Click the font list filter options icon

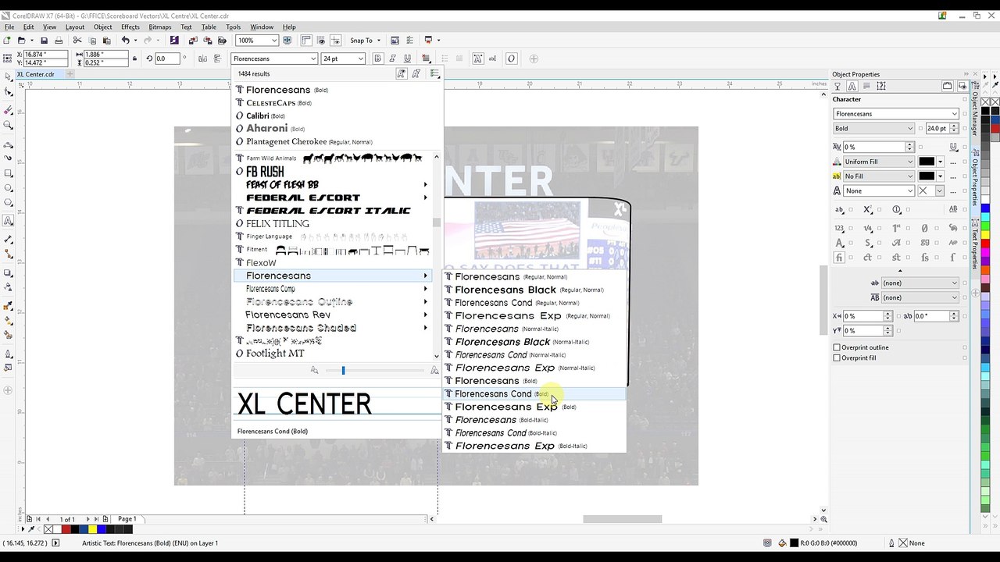point(435,73)
